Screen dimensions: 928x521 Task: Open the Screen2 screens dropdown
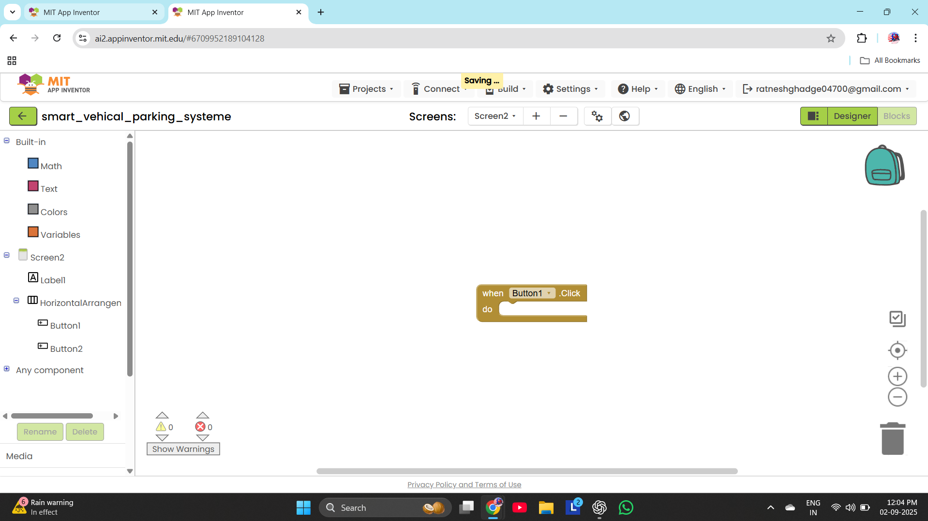[x=495, y=116]
